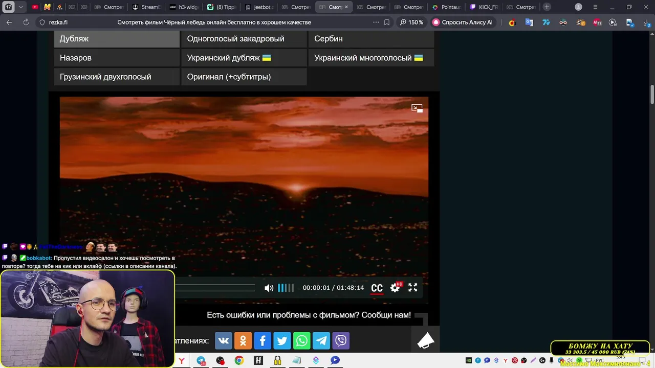
Task: Open NVIDIA icon in system tray
Action: coord(468,360)
